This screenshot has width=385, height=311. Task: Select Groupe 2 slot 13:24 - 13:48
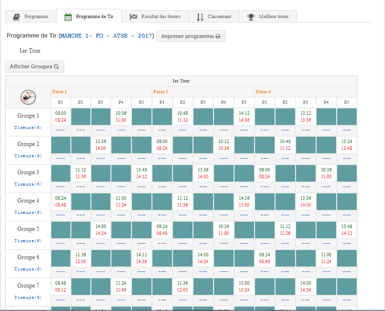(347, 145)
